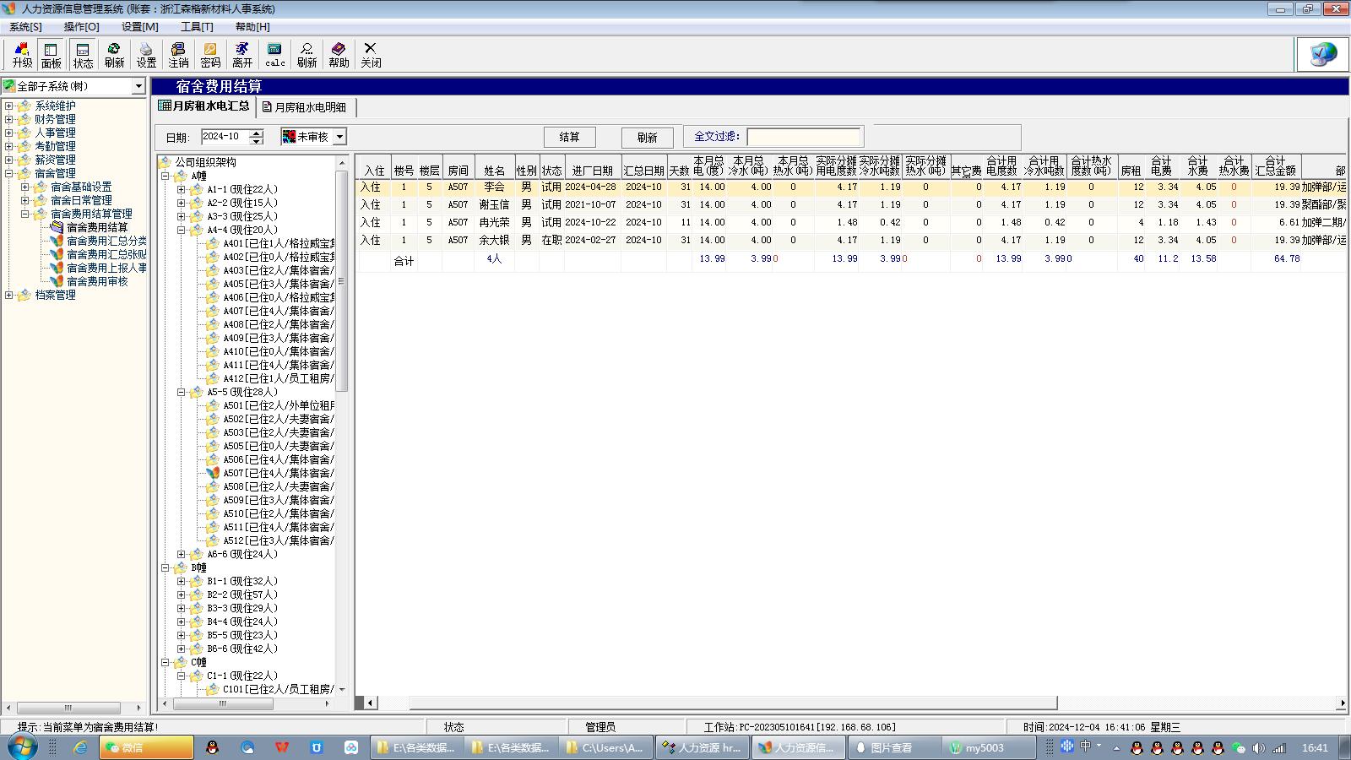
Task: Switch to the 月房租水电明细 tab
Action: click(x=304, y=107)
